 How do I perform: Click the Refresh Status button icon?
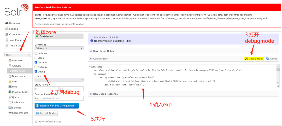point(37,113)
